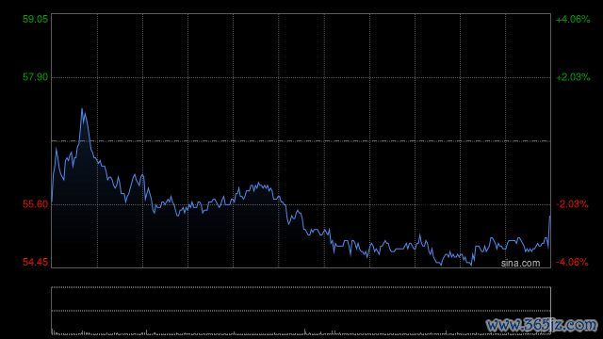Select the dotted top border of volume panel
Screen dimensions: 603x339
(x=301, y=287)
